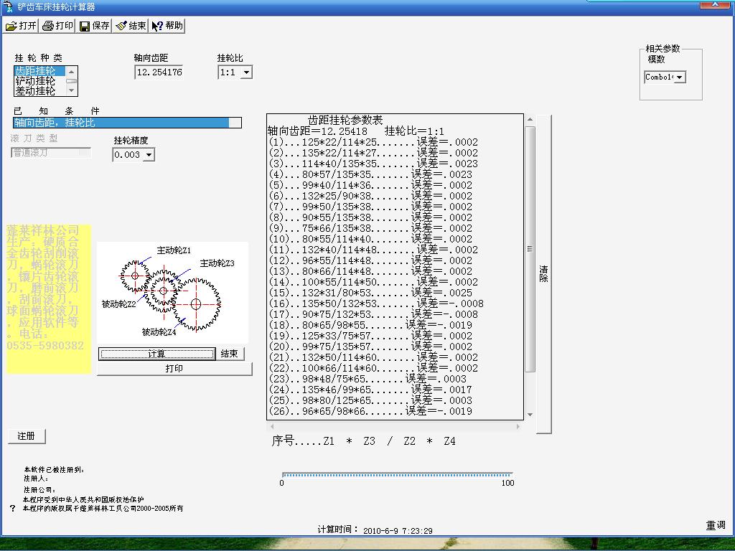Click the 计算 (Calculate) button
This screenshot has width=735, height=551.
point(157,354)
